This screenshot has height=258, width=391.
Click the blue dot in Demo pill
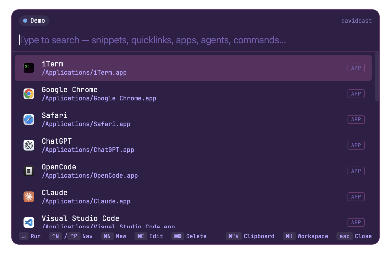pyautogui.click(x=25, y=21)
